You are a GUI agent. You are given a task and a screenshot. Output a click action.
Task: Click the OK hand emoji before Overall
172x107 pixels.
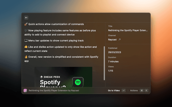click(x=26, y=57)
